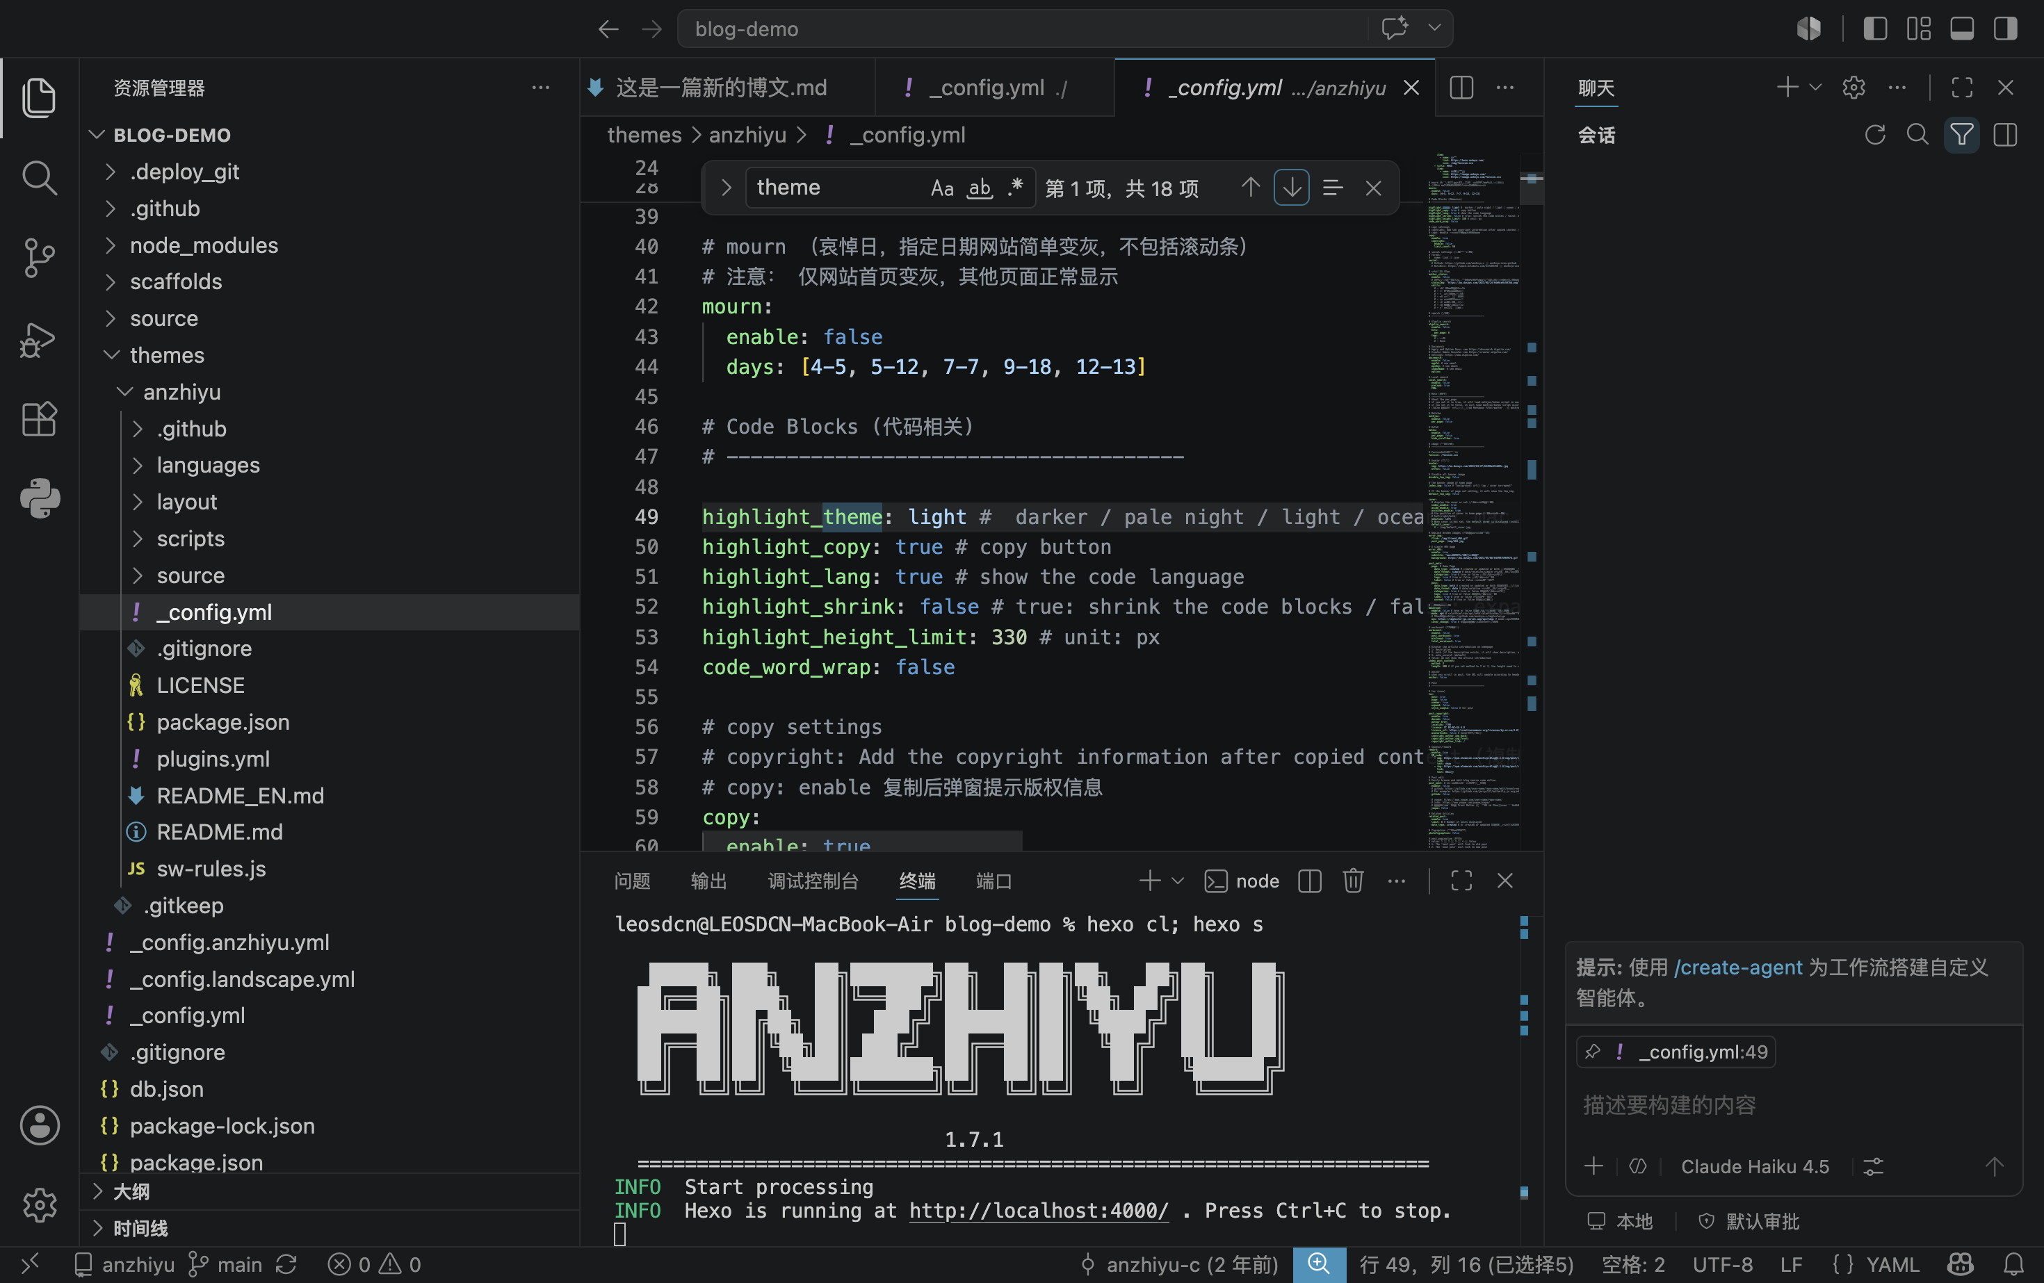Image resolution: width=2044 pixels, height=1283 pixels.
Task: Open the Extensions view
Action: pos(39,418)
